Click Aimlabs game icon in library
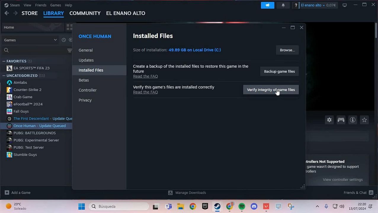 (9, 83)
